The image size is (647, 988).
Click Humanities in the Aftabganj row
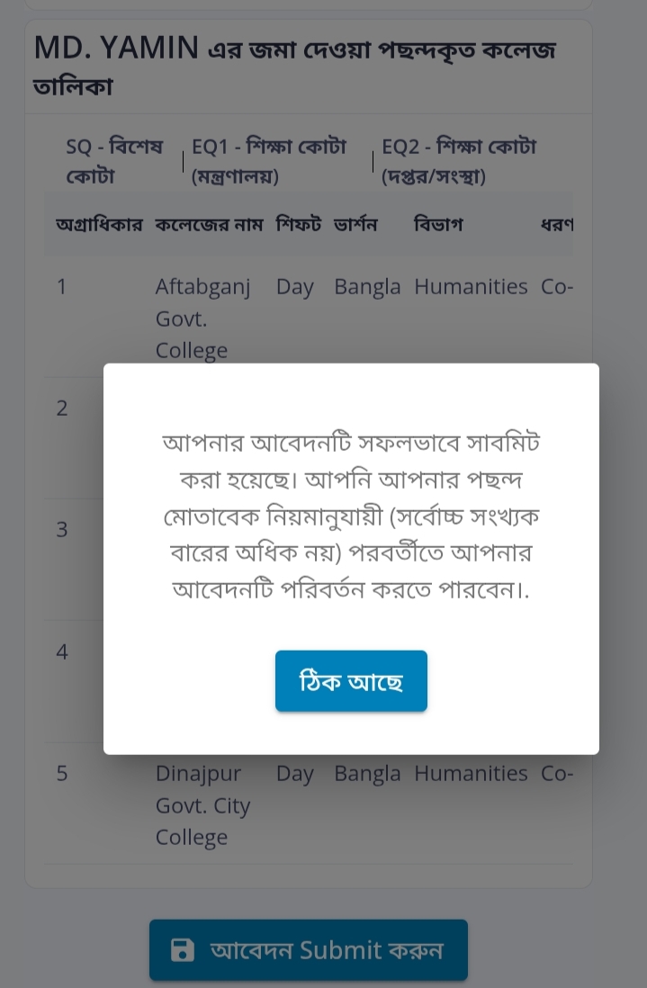(x=471, y=287)
